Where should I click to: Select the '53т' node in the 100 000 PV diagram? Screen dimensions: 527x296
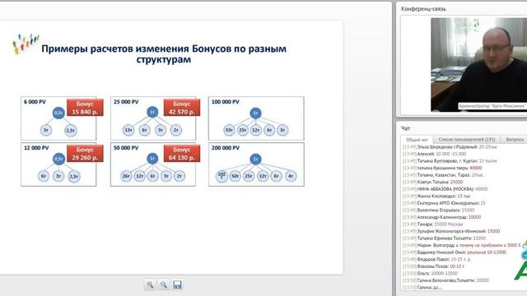coord(229,130)
